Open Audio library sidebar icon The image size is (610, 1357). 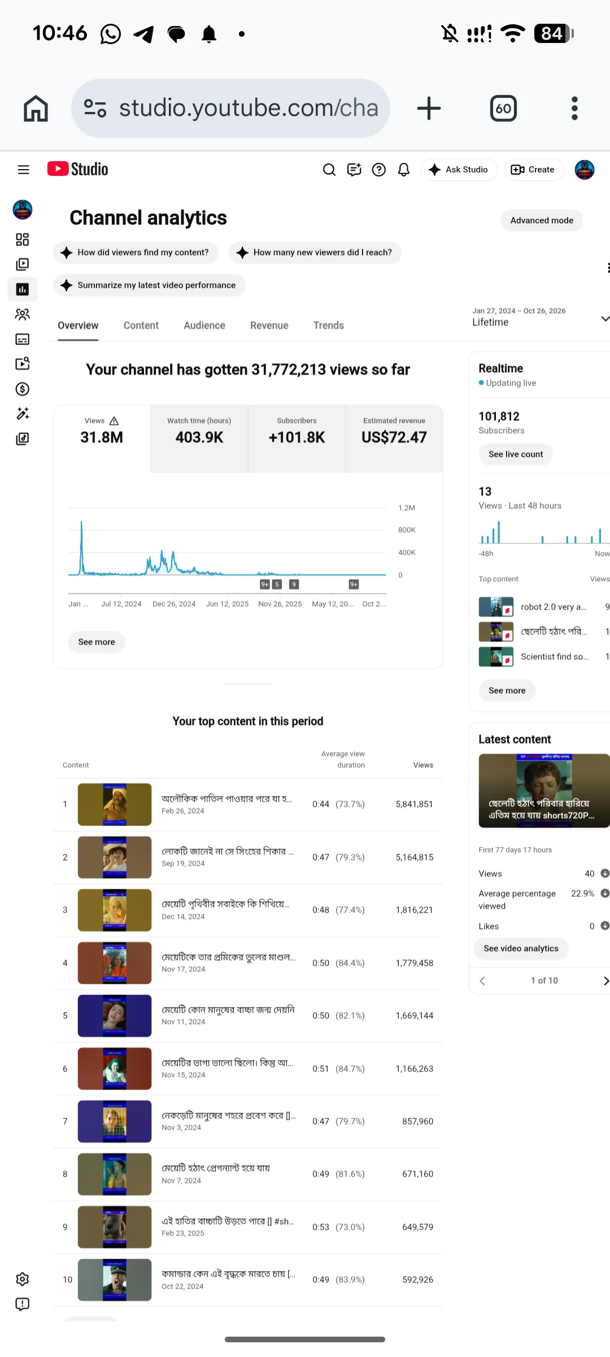coord(23,439)
